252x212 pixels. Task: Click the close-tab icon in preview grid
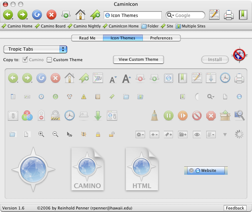140,78
